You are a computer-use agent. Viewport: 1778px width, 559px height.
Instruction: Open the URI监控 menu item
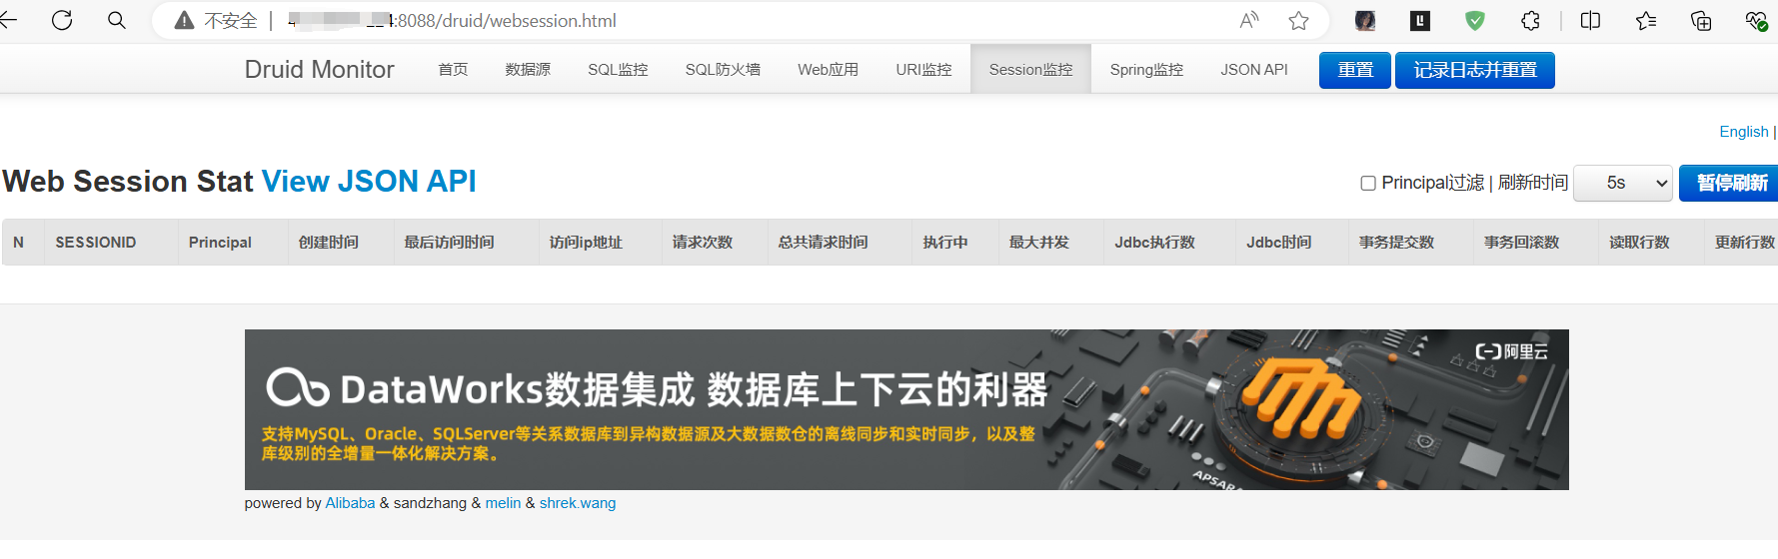[x=923, y=69]
